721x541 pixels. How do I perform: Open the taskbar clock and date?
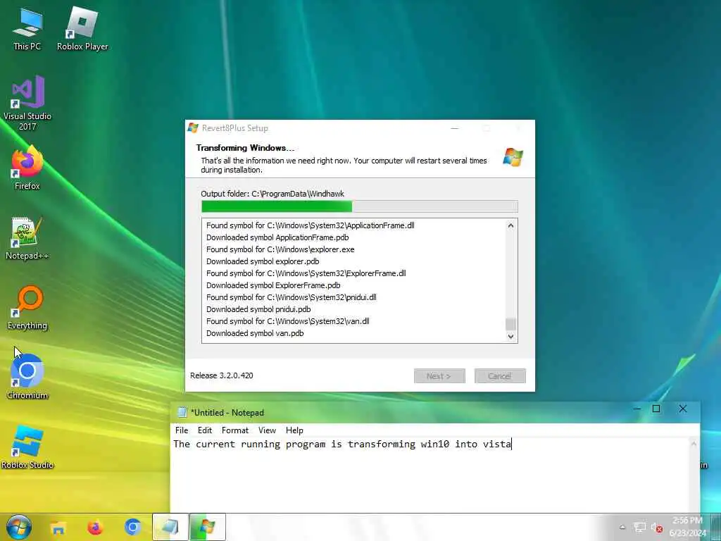click(x=687, y=527)
